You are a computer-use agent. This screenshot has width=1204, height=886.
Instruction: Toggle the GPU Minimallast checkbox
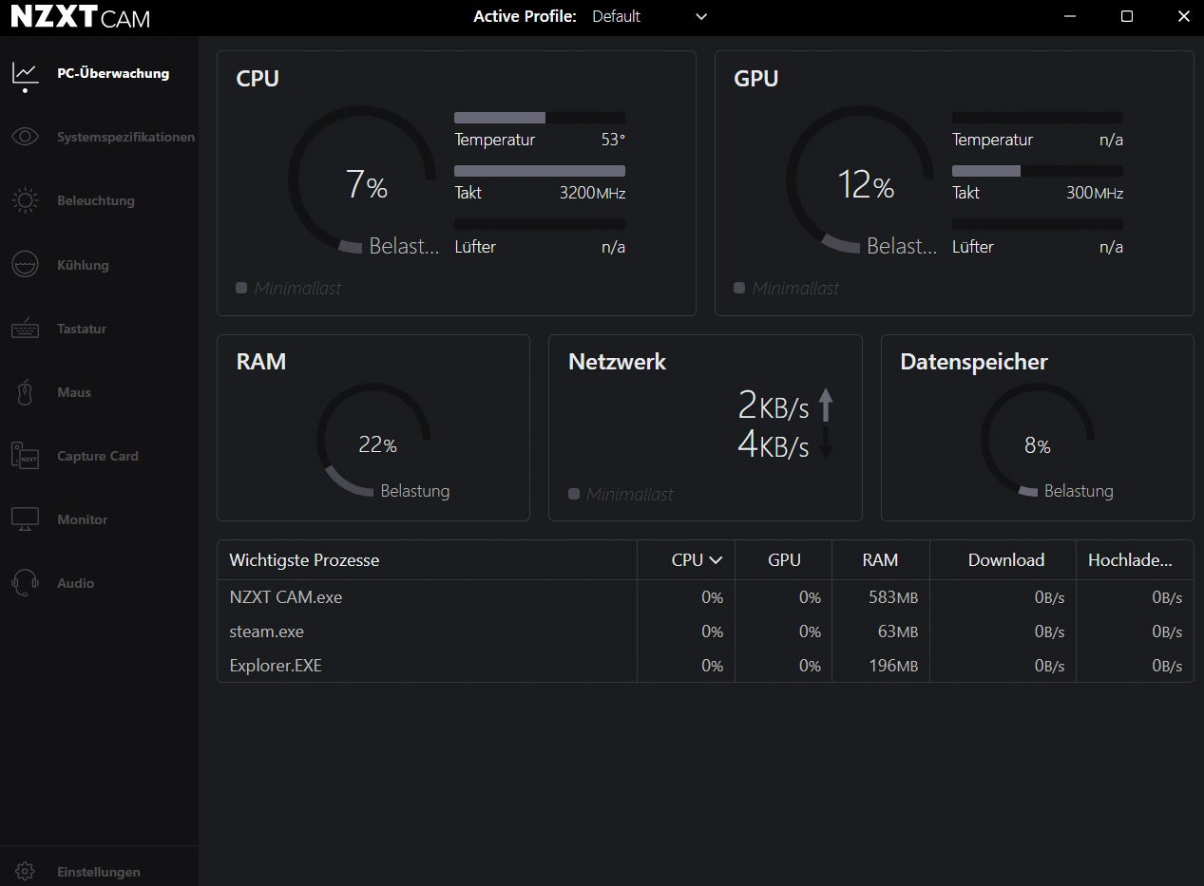(x=739, y=288)
